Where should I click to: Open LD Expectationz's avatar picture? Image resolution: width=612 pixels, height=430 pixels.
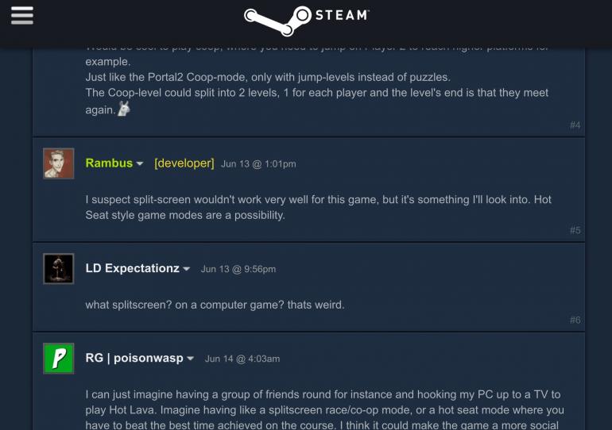tap(59, 269)
